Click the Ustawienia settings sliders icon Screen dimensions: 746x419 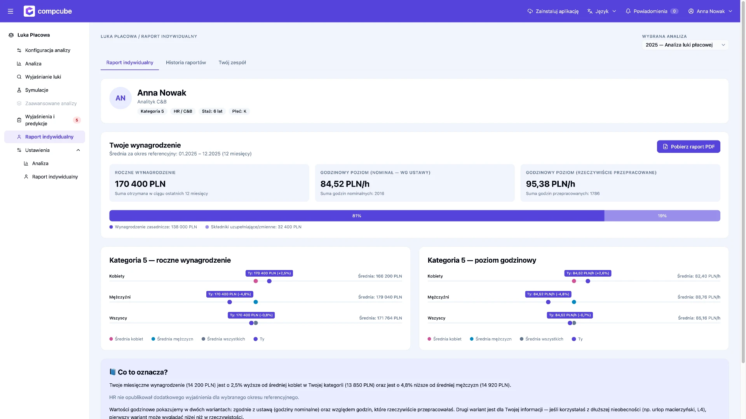[19, 150]
